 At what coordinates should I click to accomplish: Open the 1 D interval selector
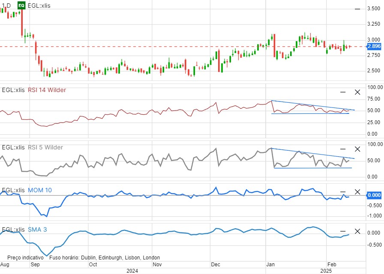click(6, 6)
